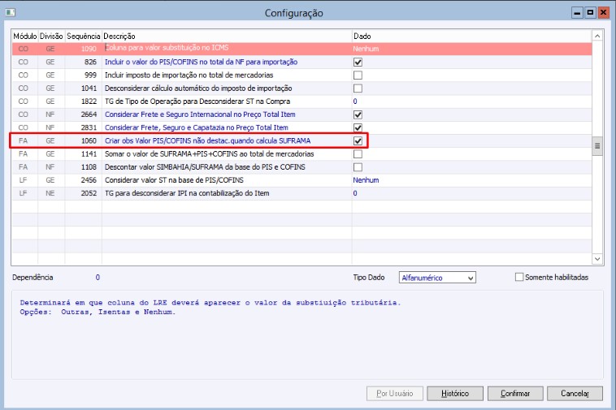Viewport: 616px width, 410px height.
Task: Close the Configuração window
Action: point(603,13)
